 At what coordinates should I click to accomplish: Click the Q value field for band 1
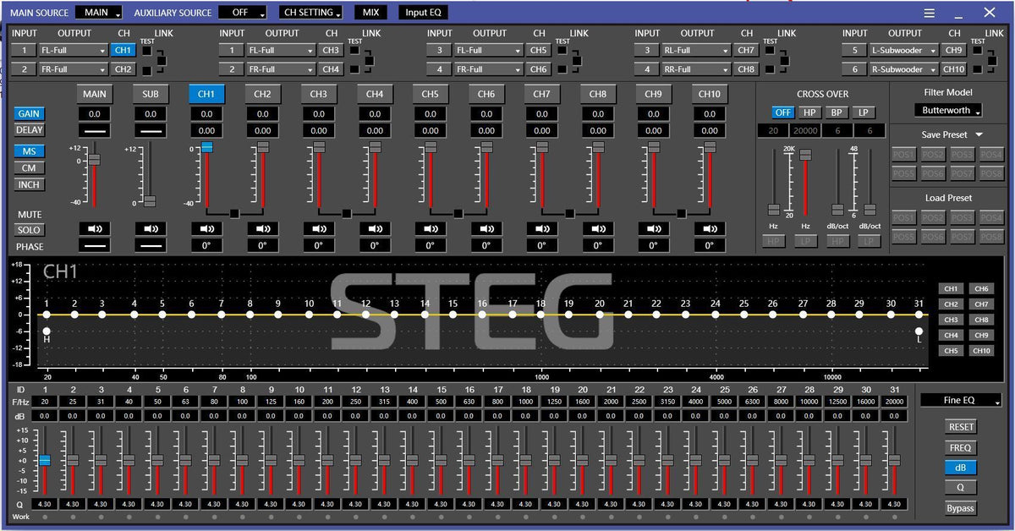45,504
